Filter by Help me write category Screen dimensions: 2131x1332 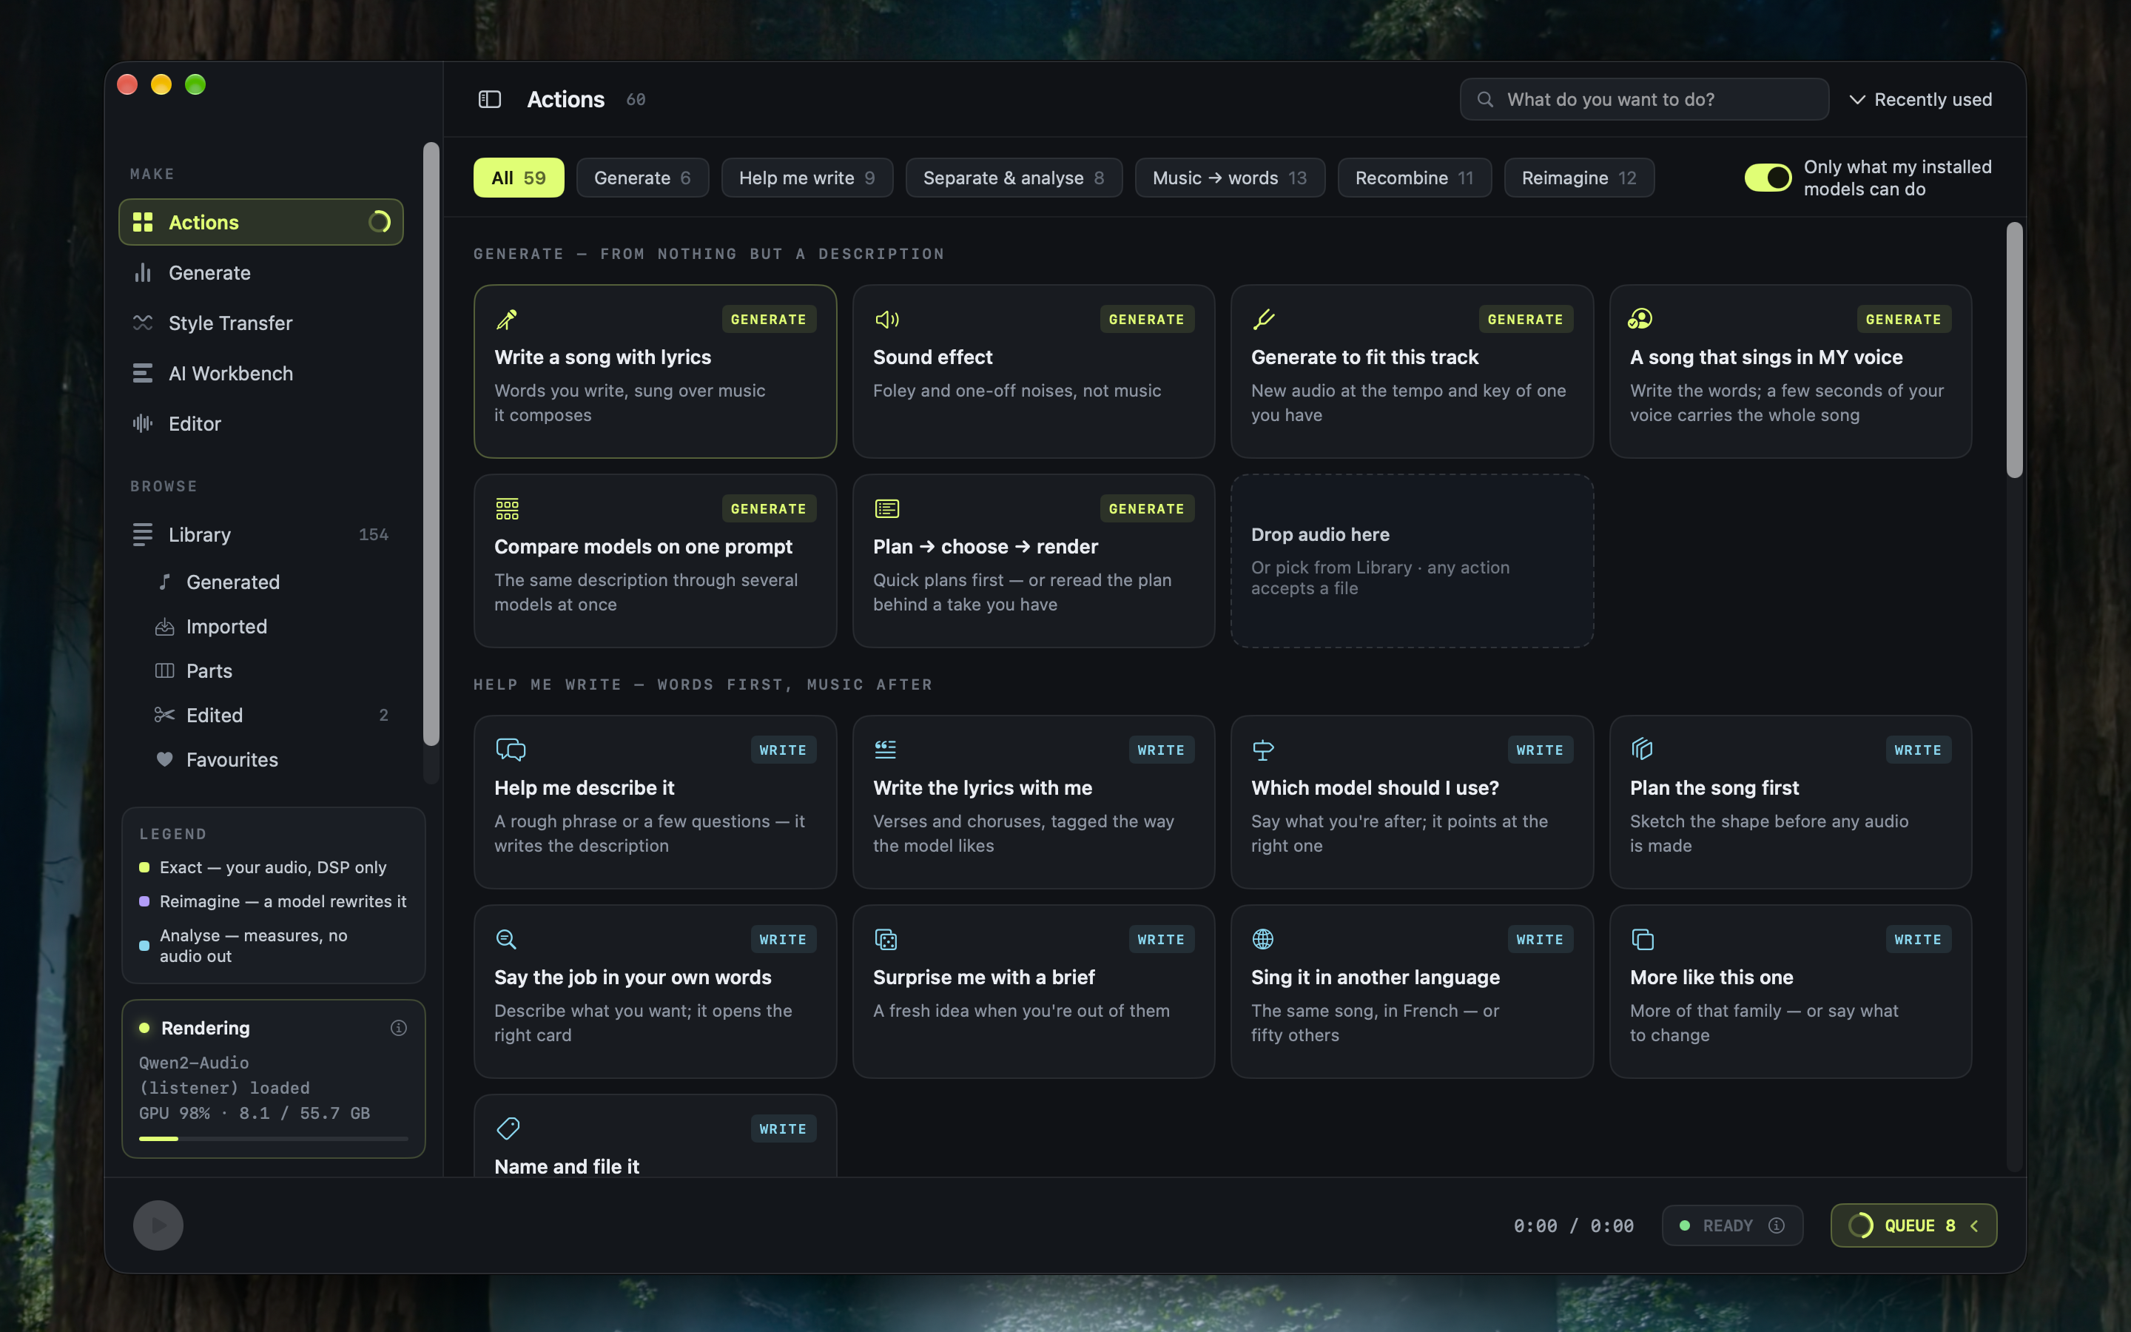pos(807,178)
